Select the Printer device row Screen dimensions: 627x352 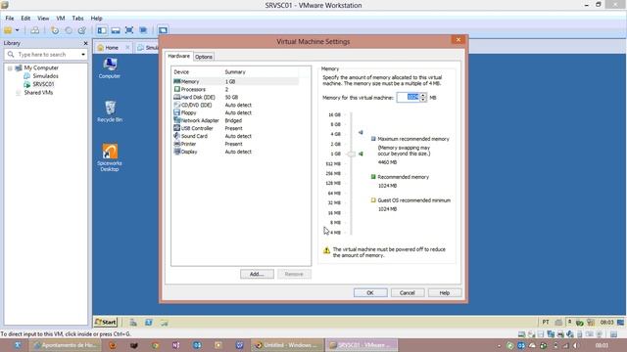point(236,144)
